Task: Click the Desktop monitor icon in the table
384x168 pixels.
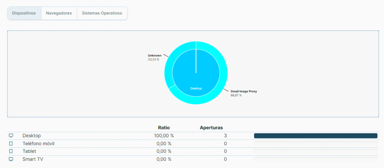Action: [11, 135]
